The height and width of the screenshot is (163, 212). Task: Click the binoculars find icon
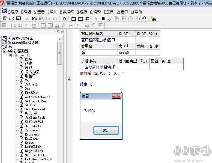(153, 19)
